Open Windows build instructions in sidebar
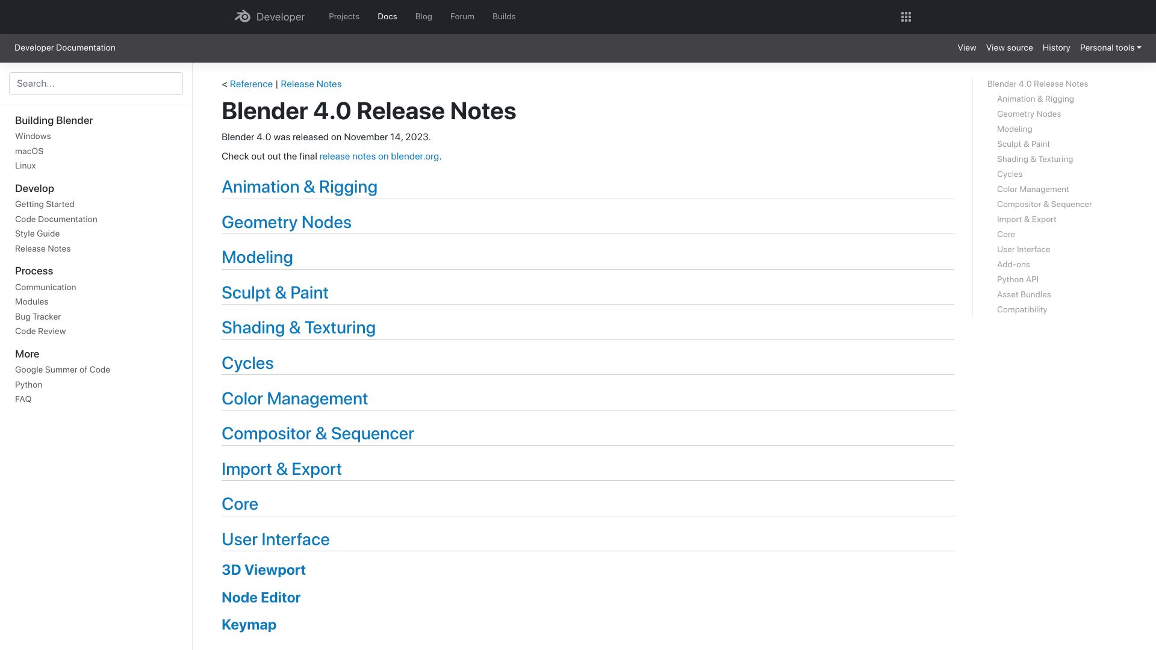Viewport: 1156px width, 650px height. 33,137
